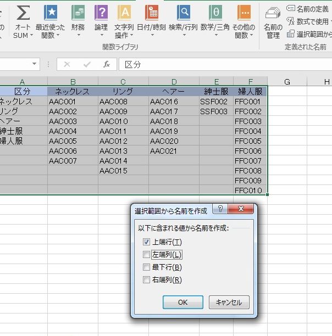Open the 論理 functions question-mark icon

pyautogui.click(x=101, y=13)
